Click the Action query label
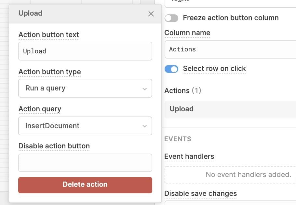This screenshot has width=296, height=205. [x=40, y=109]
